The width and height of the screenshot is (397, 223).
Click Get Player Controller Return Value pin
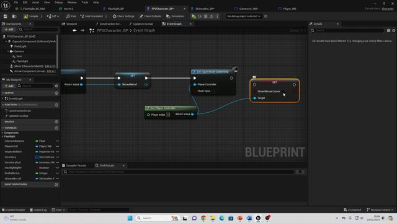pyautogui.click(x=192, y=114)
